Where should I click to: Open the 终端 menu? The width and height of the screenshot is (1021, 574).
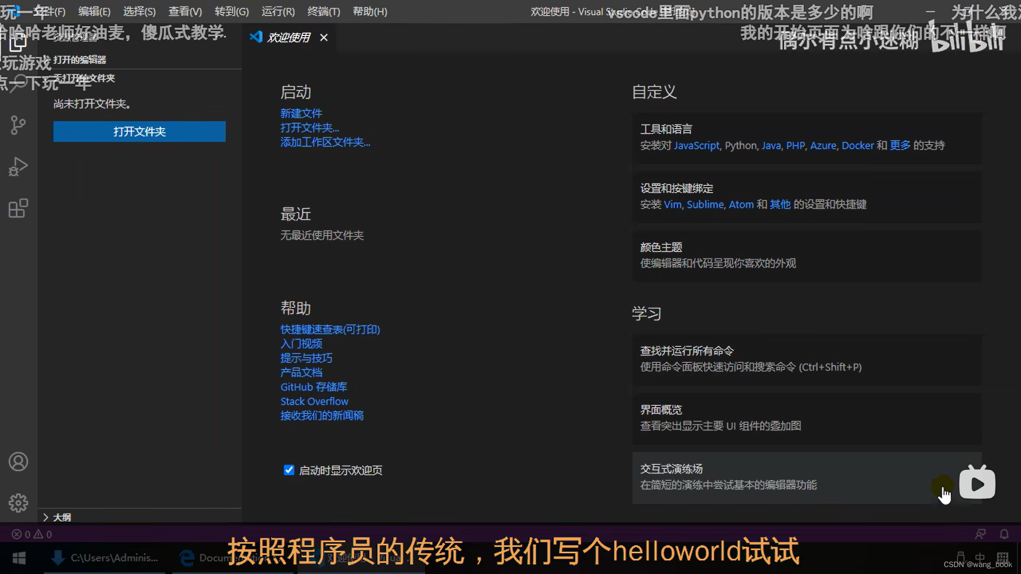pyautogui.click(x=323, y=11)
